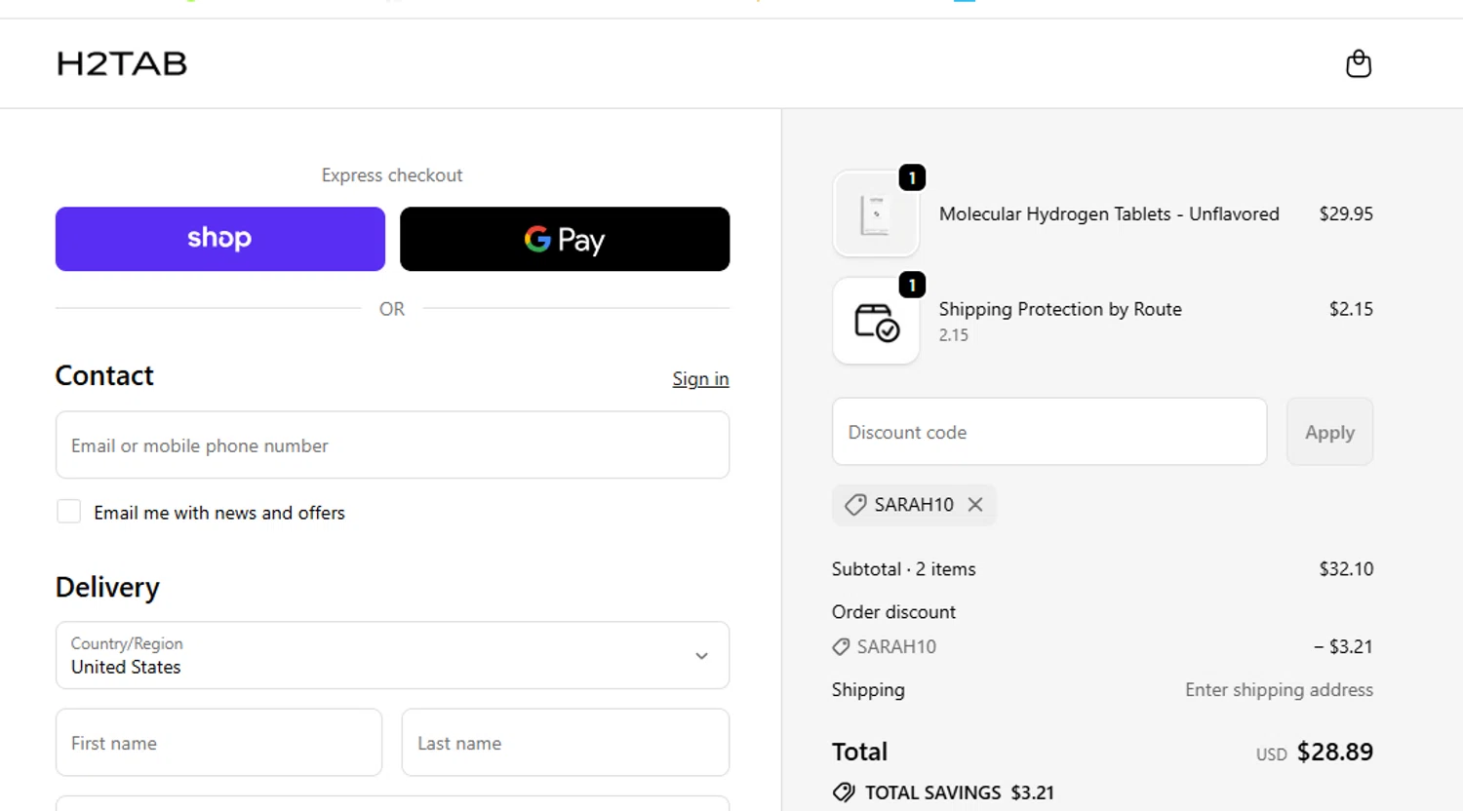
Task: Open the Sign in link
Action: (x=700, y=379)
